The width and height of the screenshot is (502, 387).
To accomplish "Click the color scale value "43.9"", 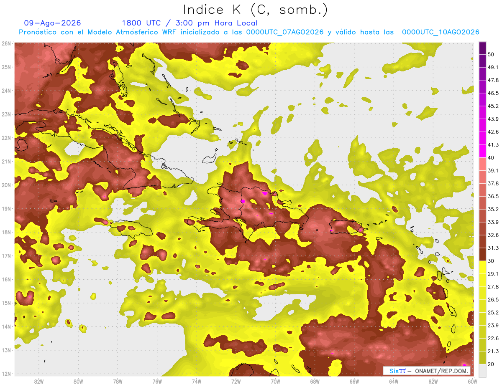I will click(493, 119).
